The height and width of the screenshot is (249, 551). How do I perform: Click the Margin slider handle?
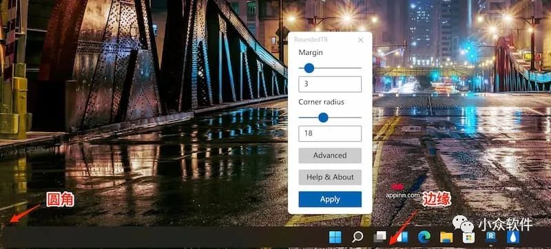tap(309, 68)
